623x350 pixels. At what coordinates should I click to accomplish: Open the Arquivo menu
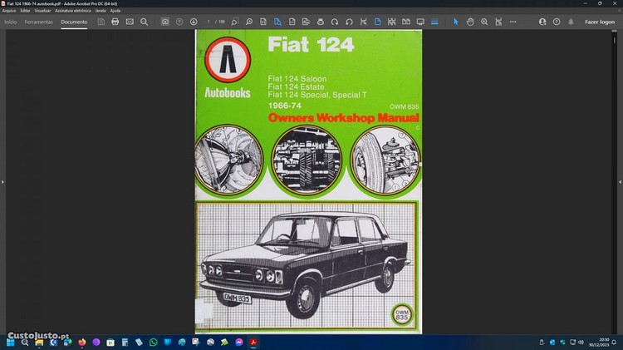click(9, 11)
